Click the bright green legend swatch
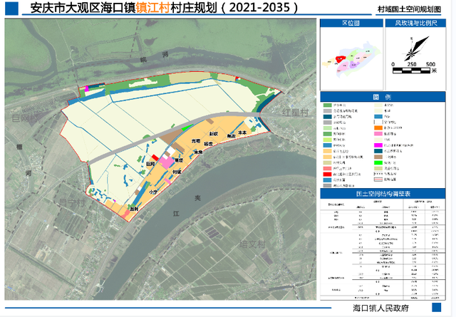 tap(378, 162)
